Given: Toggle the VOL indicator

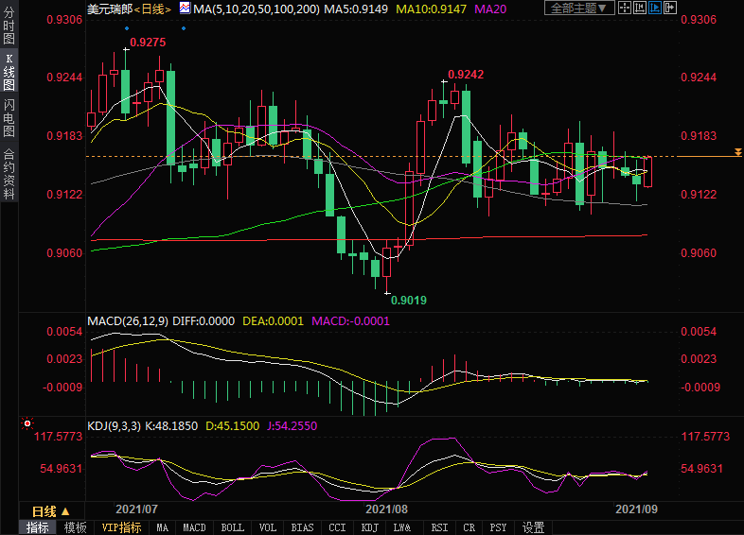Looking at the screenshot, I should pyautogui.click(x=268, y=527).
